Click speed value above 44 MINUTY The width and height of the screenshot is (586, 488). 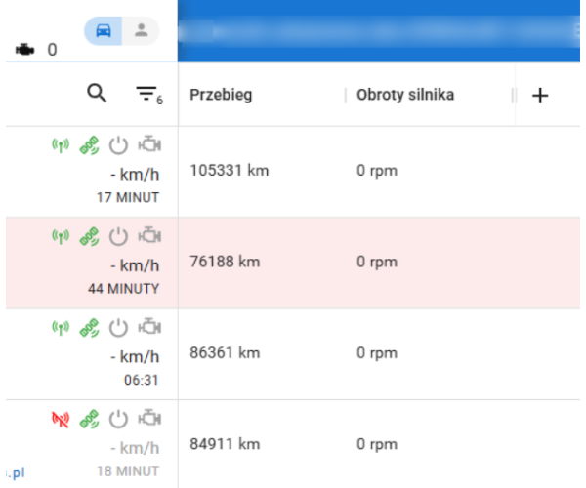135,266
